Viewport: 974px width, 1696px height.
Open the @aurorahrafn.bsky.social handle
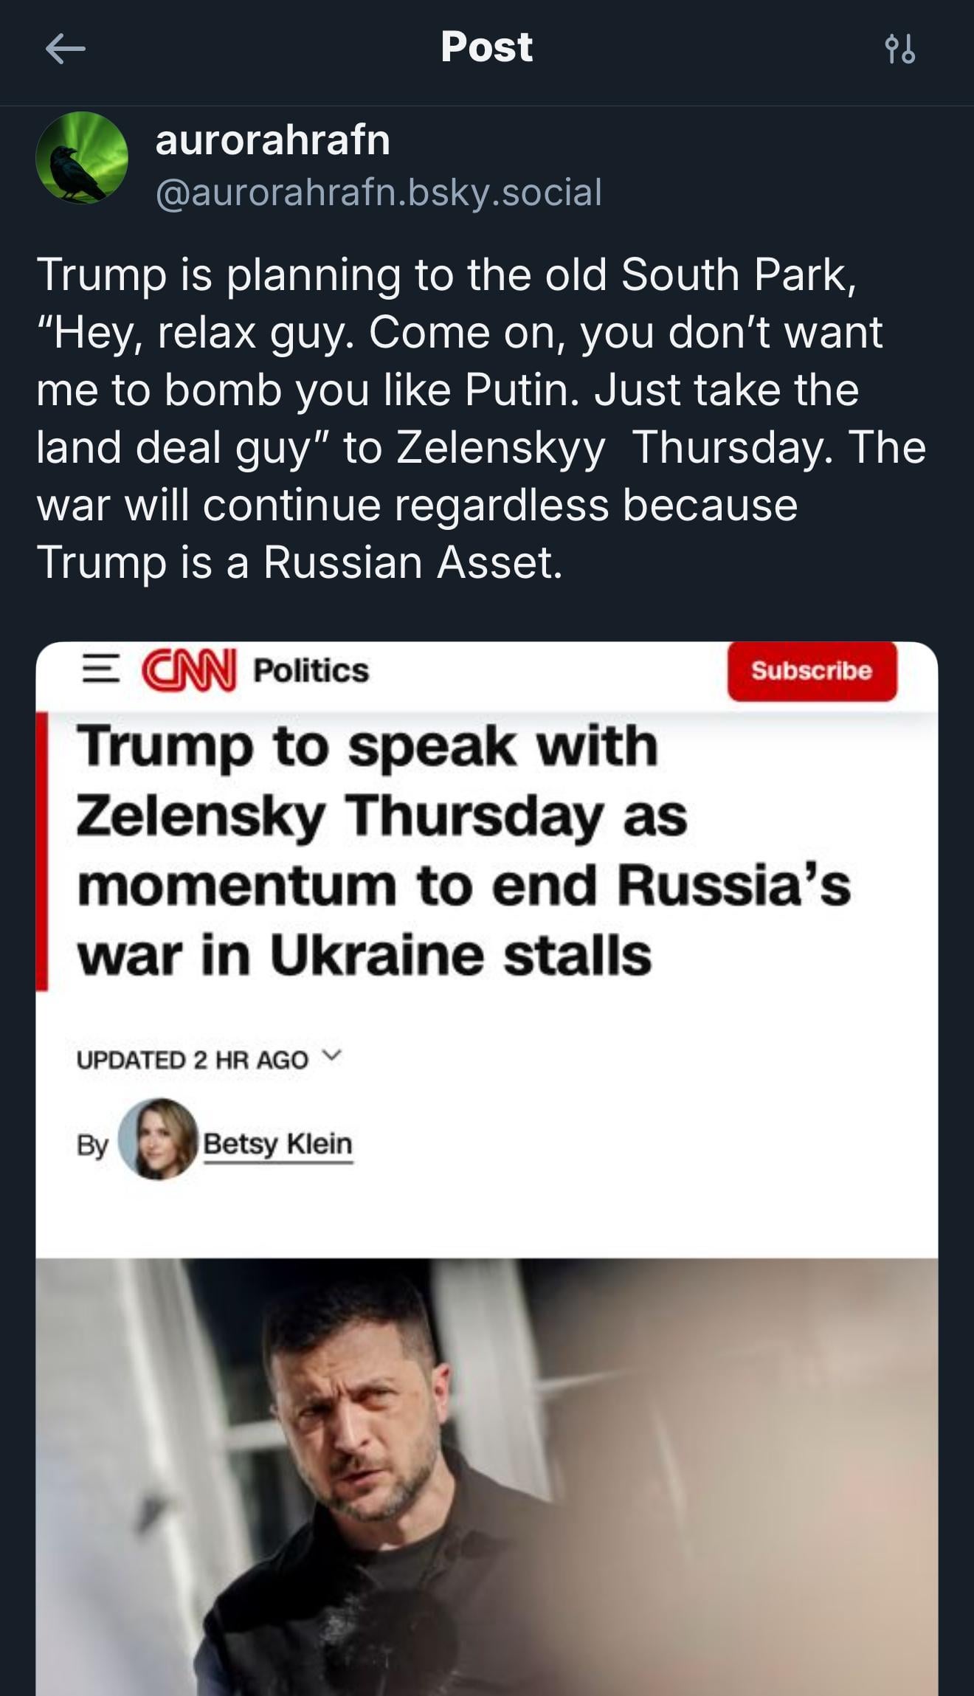(x=379, y=193)
